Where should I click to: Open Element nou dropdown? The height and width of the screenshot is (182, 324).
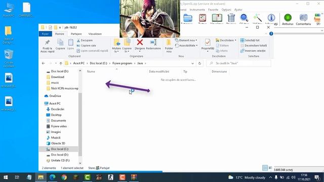(186, 40)
